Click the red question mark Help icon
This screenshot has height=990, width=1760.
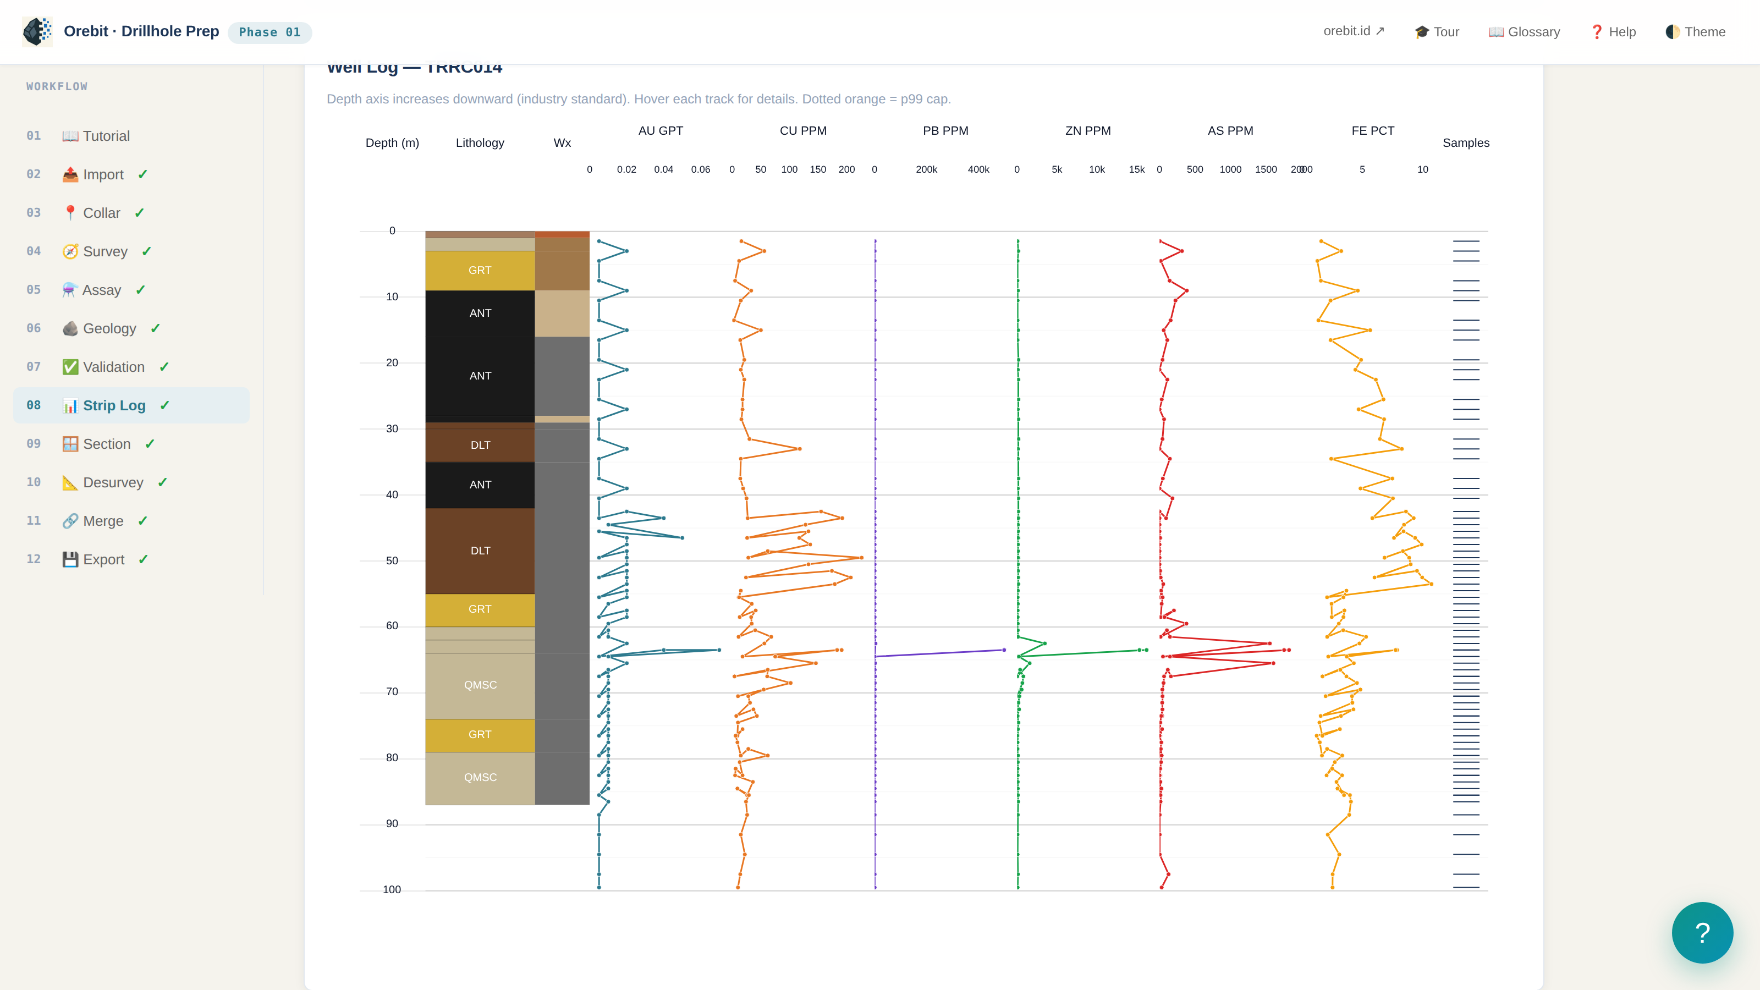[x=1597, y=32]
